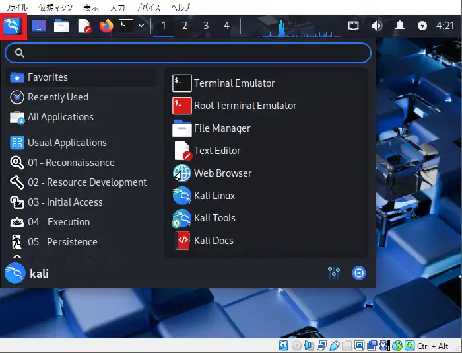Open the file manager icon in the top panel
This screenshot has height=353, width=462.
tap(61, 26)
